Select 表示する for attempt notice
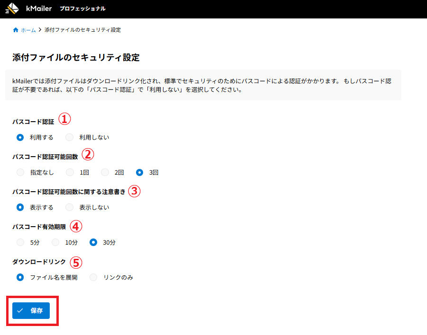Image resolution: width=427 pixels, height=335 pixels. (20, 207)
